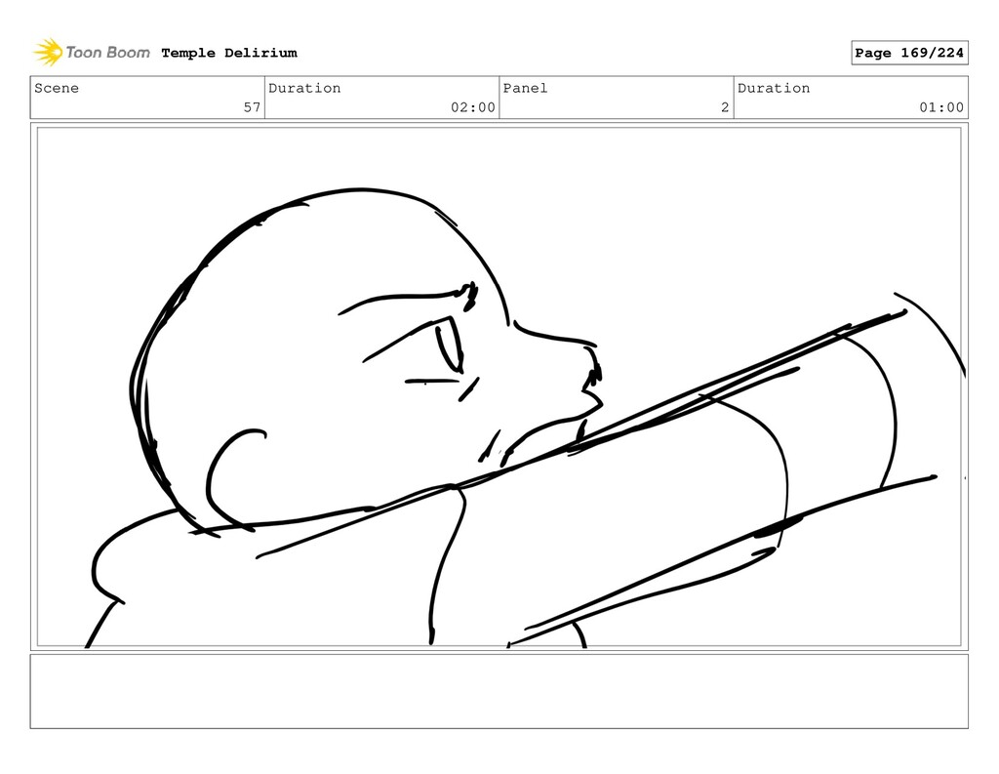This screenshot has height=774, width=999.
Task: Click the 'Scene' header label
Action: click(57, 88)
